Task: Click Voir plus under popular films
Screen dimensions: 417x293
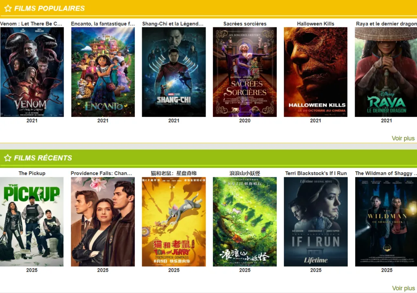Action: (403, 139)
